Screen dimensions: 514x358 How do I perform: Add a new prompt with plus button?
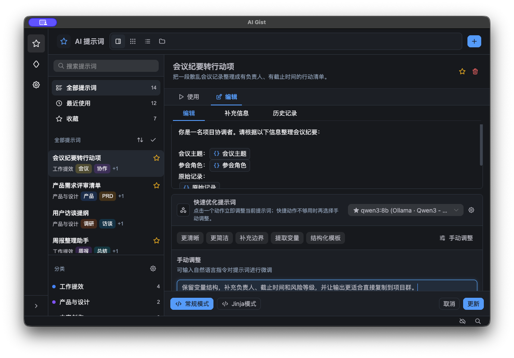coord(474,41)
